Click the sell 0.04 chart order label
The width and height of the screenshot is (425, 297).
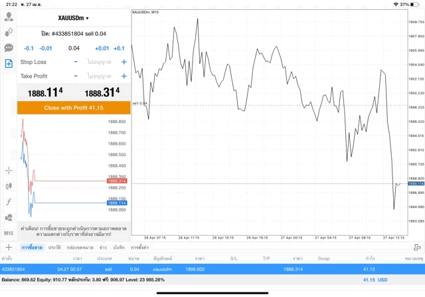(139, 104)
